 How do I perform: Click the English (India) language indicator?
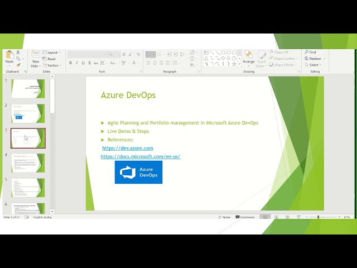point(42,217)
